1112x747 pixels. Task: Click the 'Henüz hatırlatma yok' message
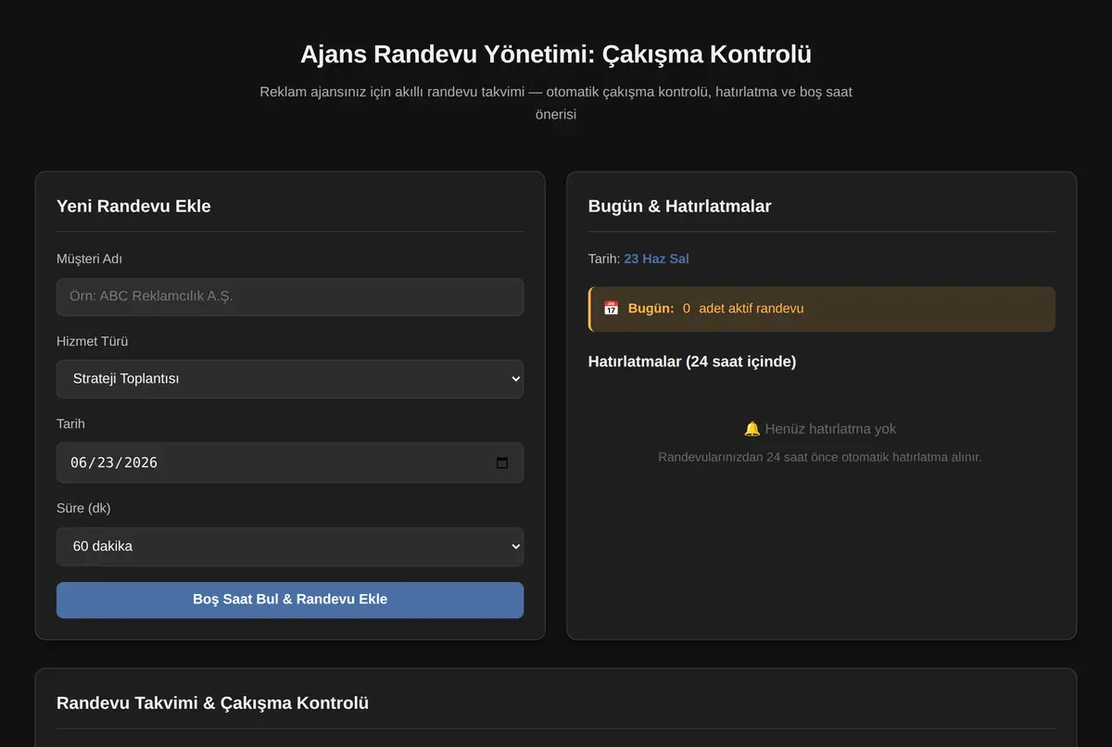830,429
